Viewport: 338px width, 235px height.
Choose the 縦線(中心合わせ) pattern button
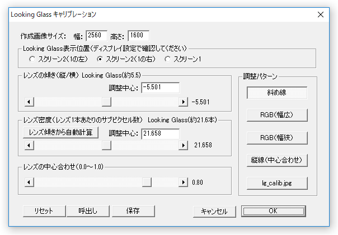(277, 160)
